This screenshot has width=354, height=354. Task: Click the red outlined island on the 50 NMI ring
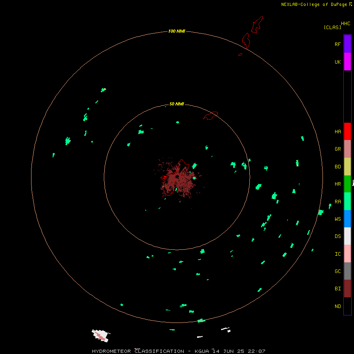(211, 116)
